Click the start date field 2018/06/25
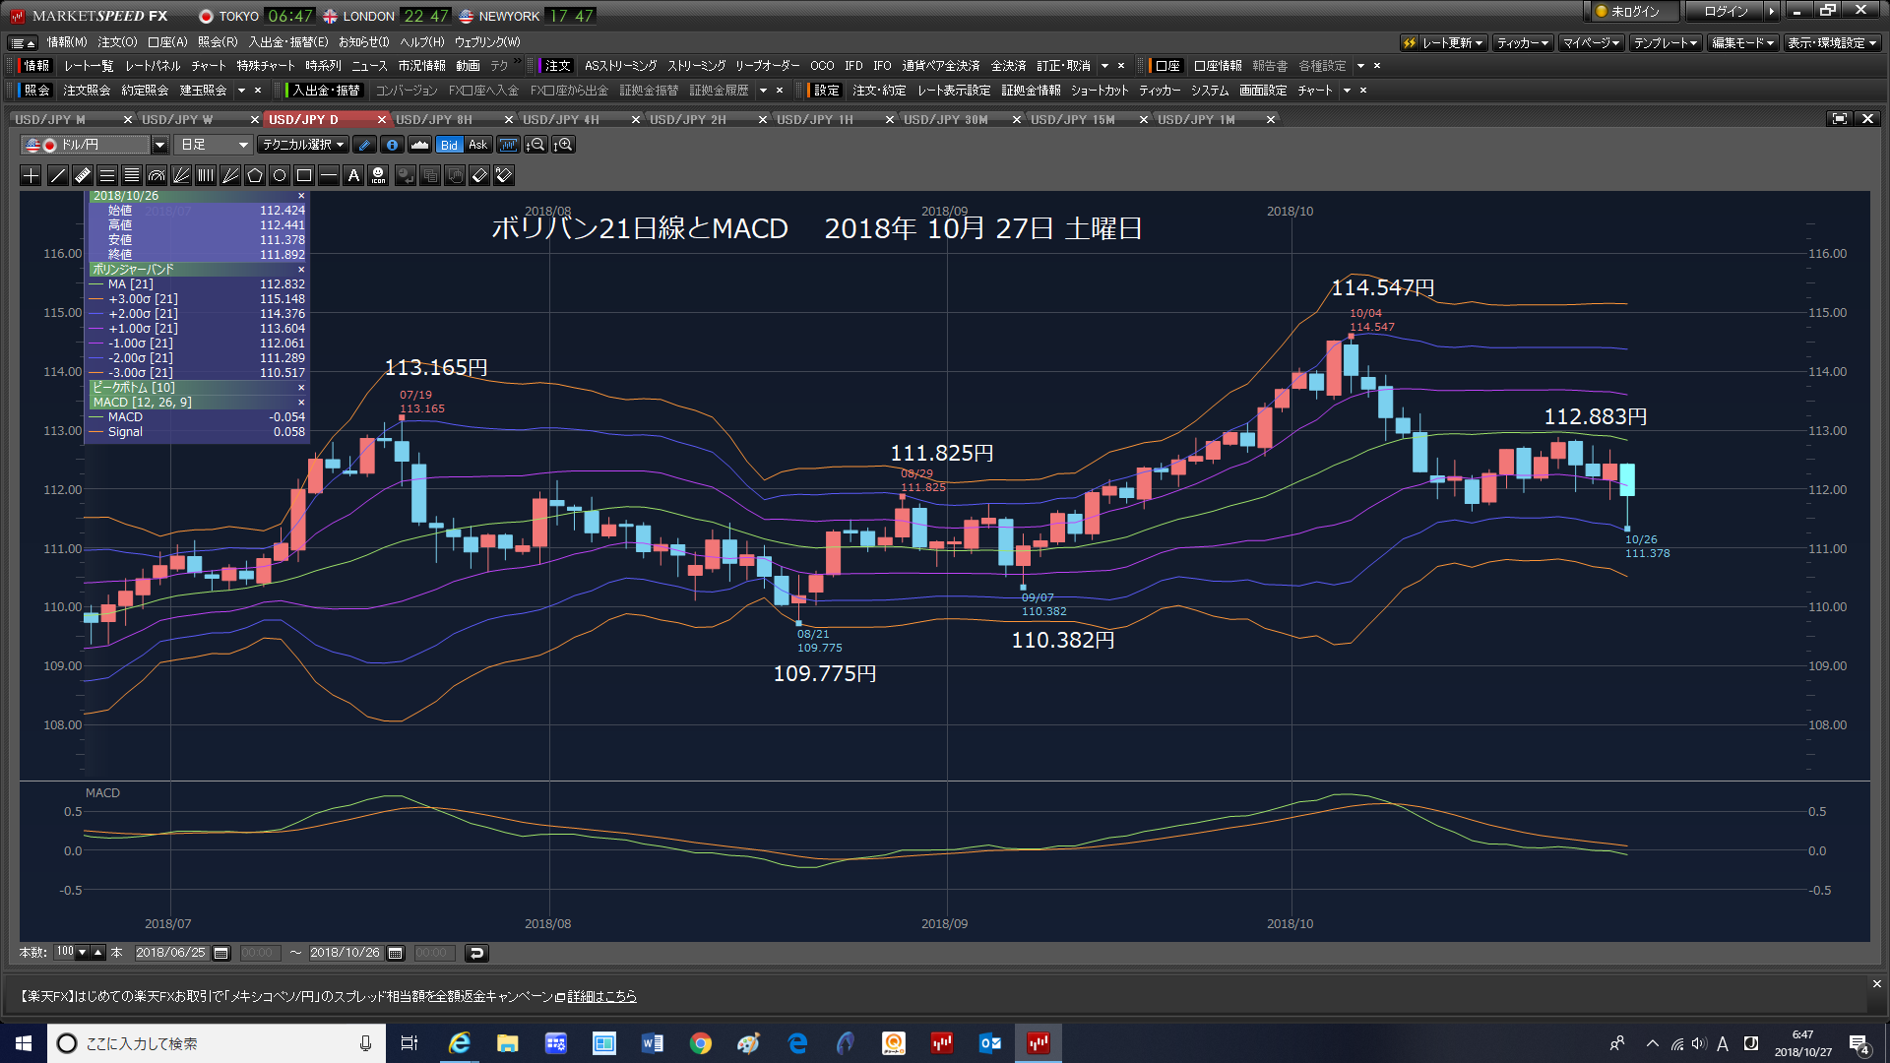 (170, 953)
